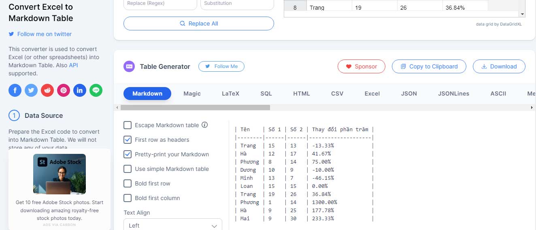Screen dimensions: 536x230
Task: Click the Adobe Stock ad description text
Action: 60,210
